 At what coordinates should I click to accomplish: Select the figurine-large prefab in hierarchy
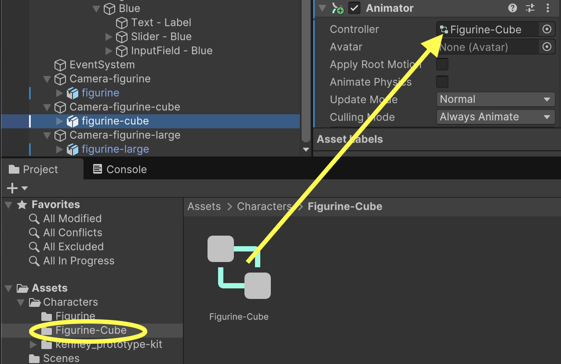pos(115,149)
